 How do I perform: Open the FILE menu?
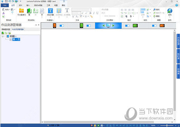[x=5, y=5]
